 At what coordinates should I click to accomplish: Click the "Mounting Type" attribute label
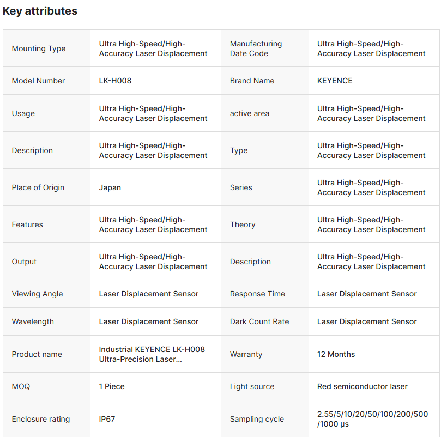[39, 48]
